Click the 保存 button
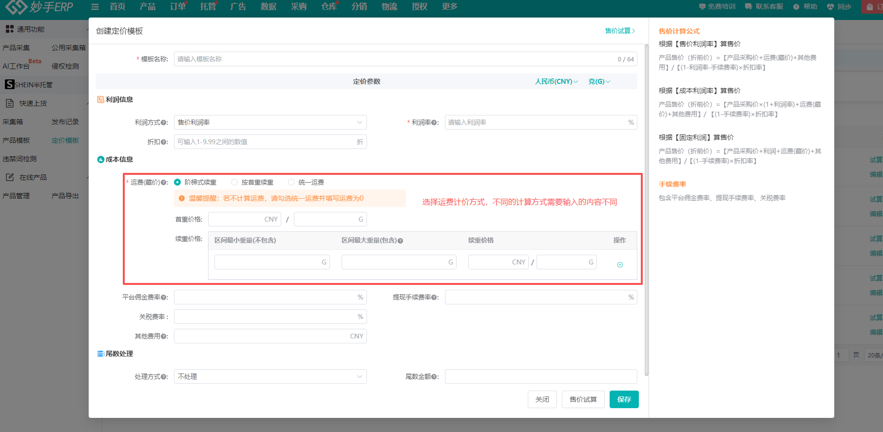The width and height of the screenshot is (883, 432). (624, 399)
